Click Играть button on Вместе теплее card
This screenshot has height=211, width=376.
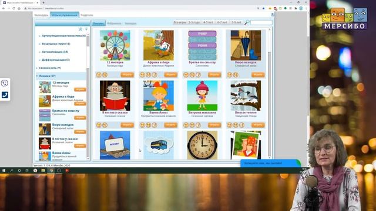258,125
